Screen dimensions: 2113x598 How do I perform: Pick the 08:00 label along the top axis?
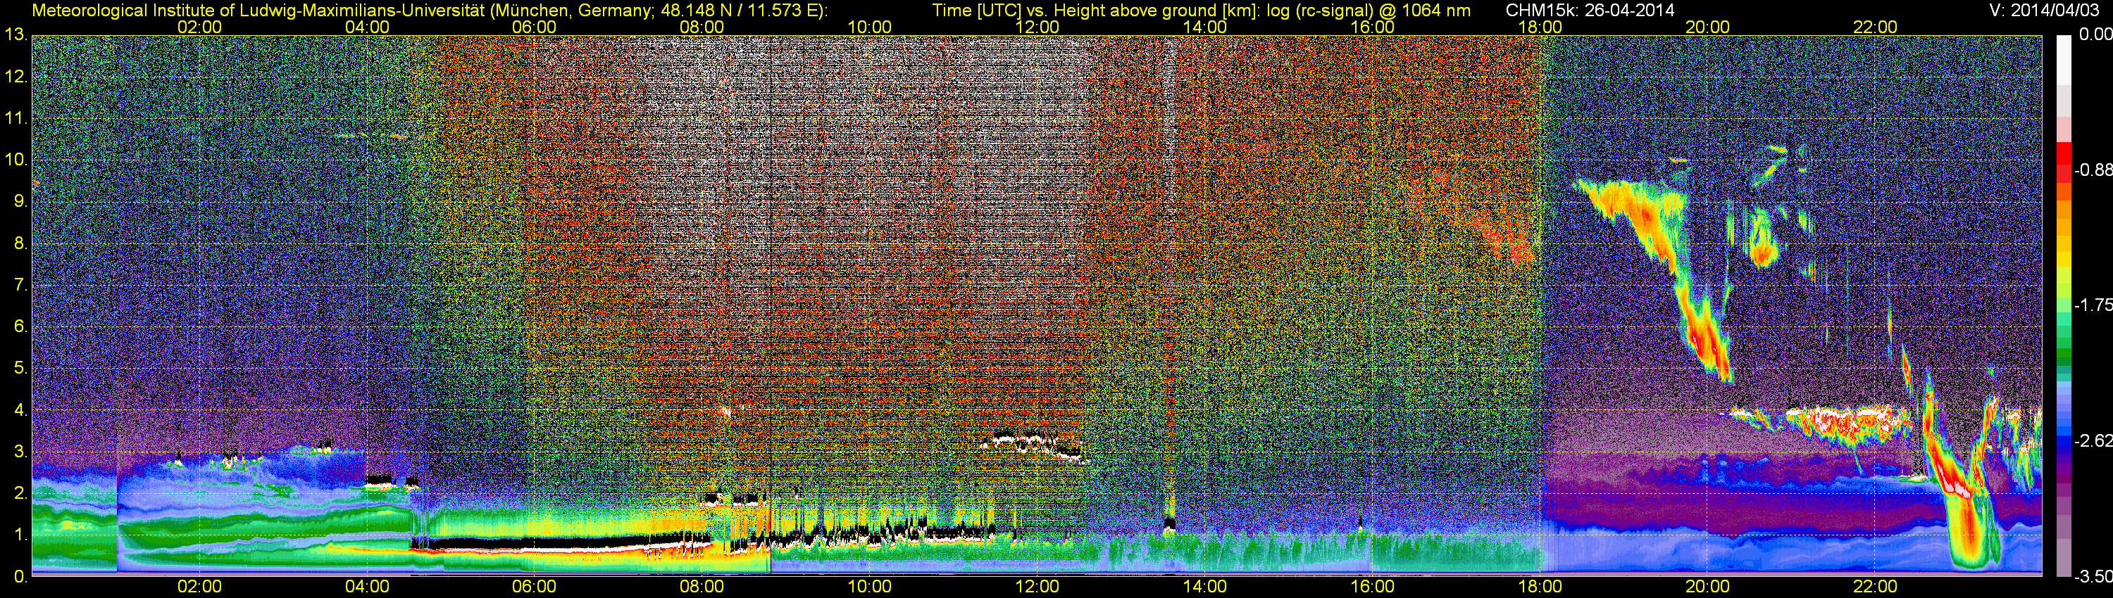point(702,27)
